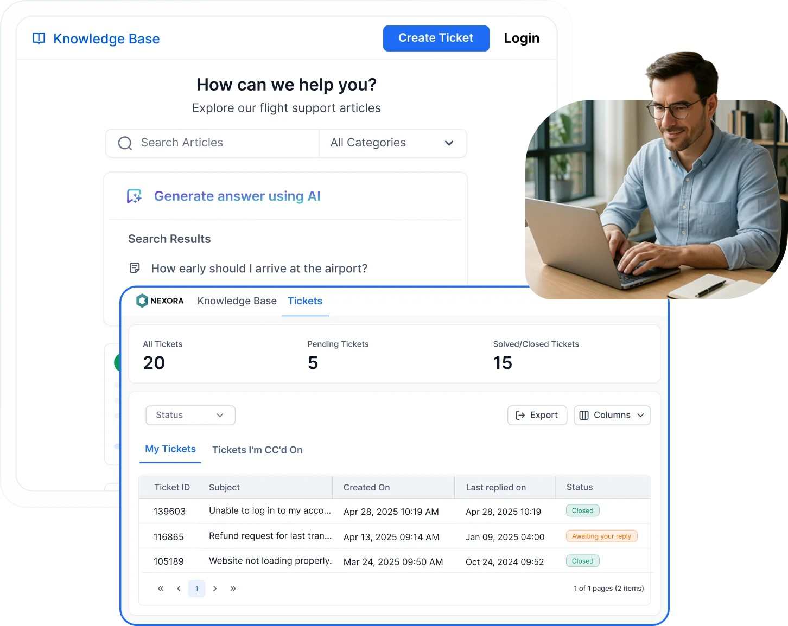Click the Pending Tickets count 5

[313, 363]
